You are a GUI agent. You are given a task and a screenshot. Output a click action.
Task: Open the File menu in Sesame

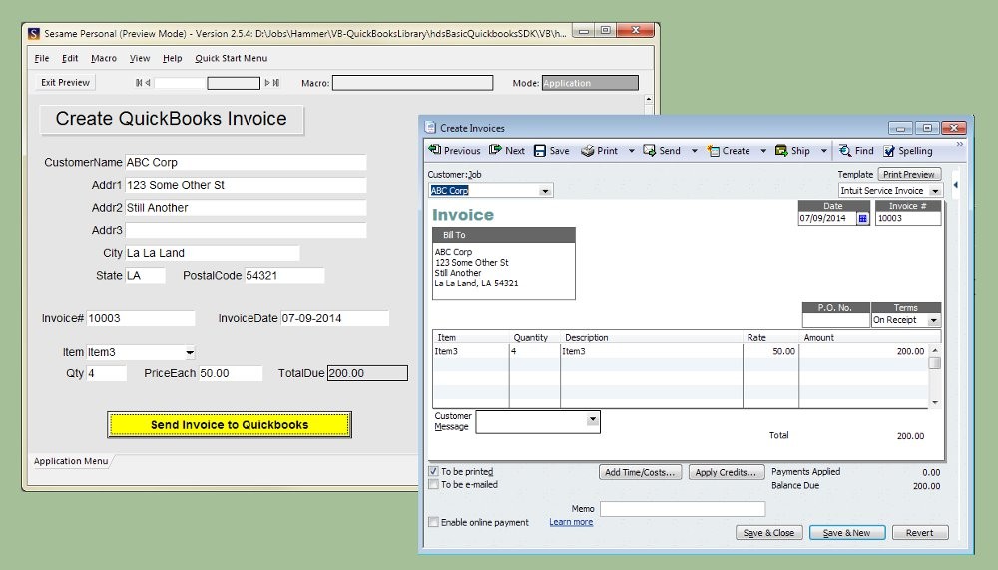tap(41, 58)
